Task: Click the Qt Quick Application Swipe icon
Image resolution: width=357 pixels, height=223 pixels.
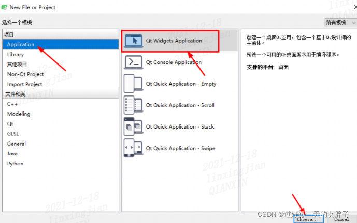Action: [133, 148]
